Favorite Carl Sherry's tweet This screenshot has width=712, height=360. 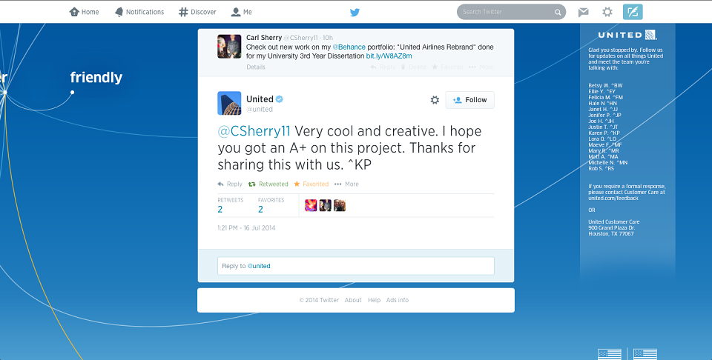[447, 67]
